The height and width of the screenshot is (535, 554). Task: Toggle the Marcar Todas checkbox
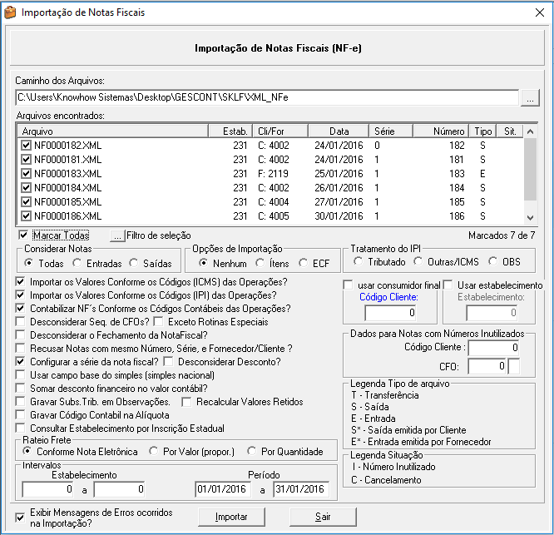[23, 235]
